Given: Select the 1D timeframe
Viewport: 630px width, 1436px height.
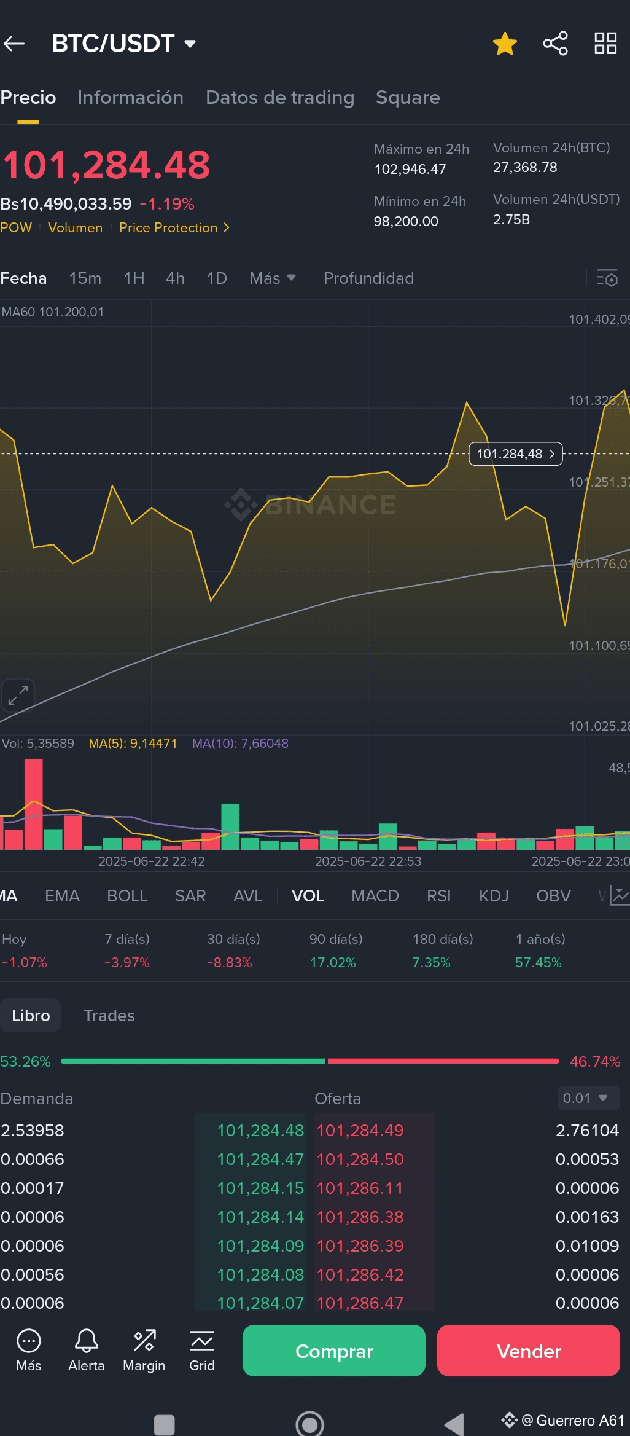Looking at the screenshot, I should pyautogui.click(x=217, y=278).
